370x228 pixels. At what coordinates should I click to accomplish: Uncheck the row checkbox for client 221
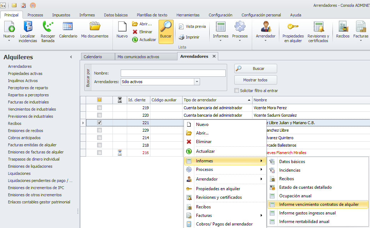point(100,123)
